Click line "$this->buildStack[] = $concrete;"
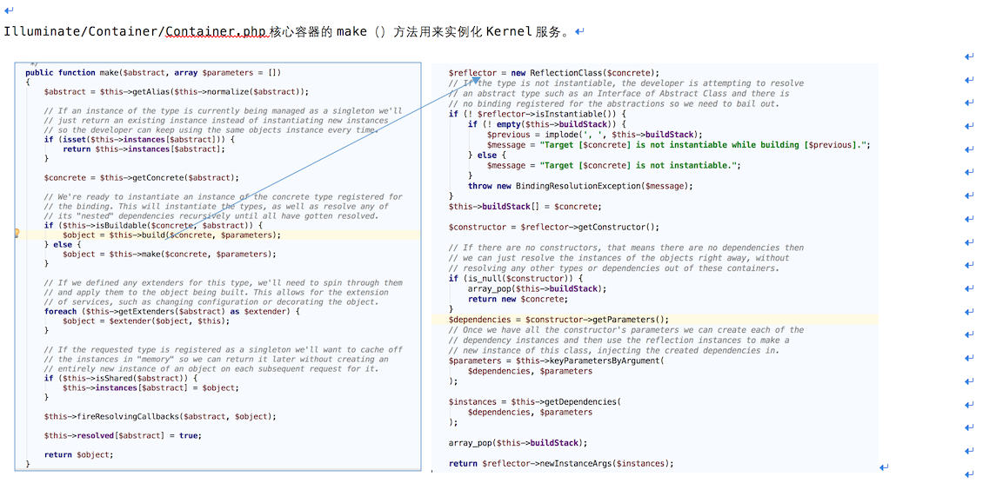The width and height of the screenshot is (1003, 483). (525, 207)
